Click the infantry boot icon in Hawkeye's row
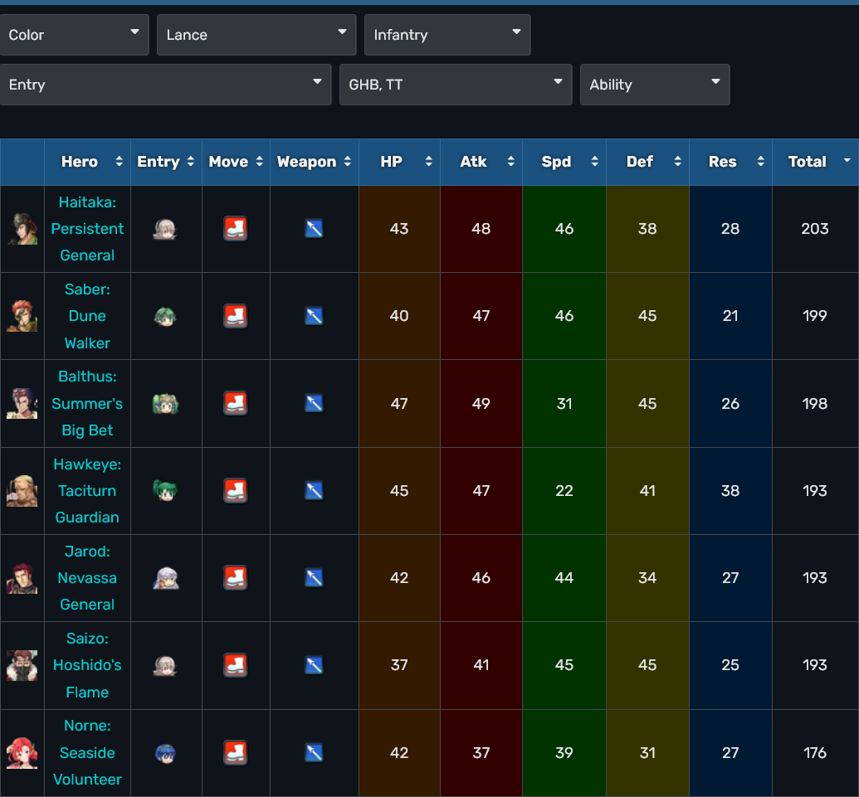The image size is (859, 797). pyautogui.click(x=236, y=490)
